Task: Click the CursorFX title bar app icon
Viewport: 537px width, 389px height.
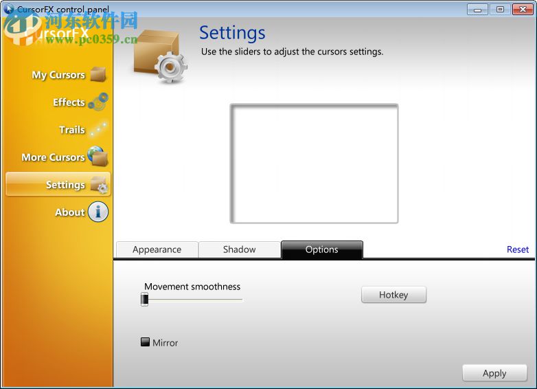Action: 9,8
